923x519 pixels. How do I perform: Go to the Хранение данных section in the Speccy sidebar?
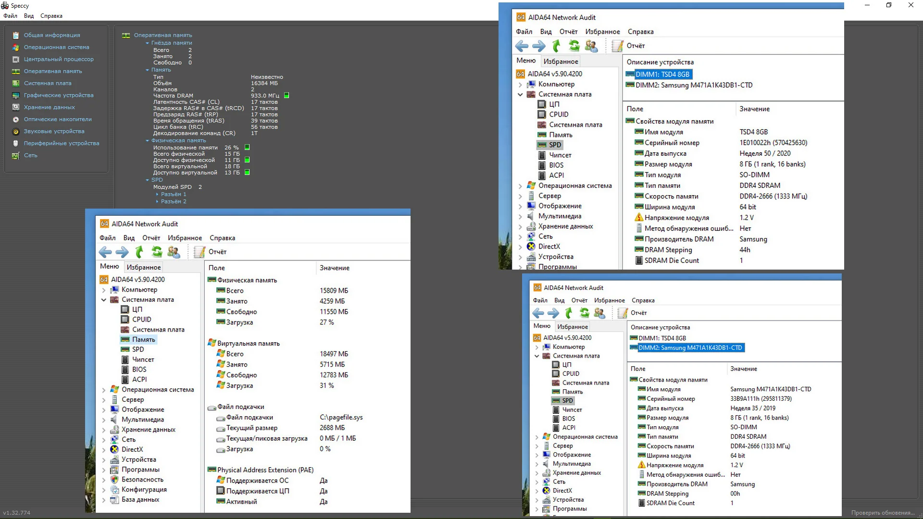49,107
